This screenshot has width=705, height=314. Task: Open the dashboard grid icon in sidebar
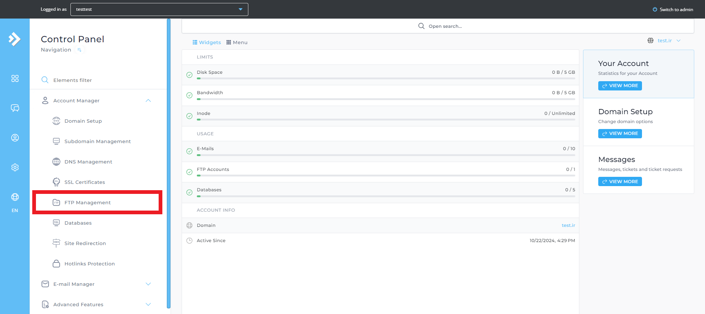(15, 79)
